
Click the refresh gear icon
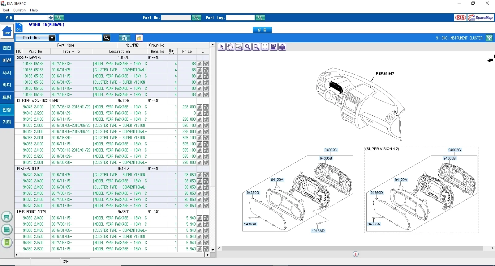coord(124,38)
